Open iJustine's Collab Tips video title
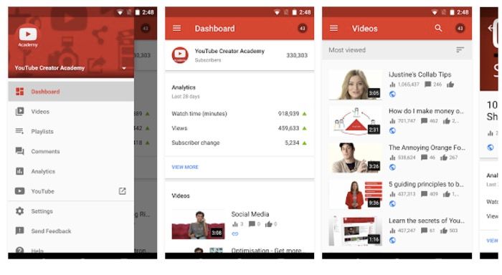 point(420,74)
